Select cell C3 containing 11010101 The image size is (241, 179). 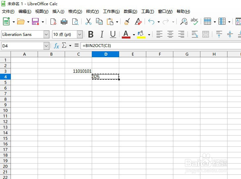pos(78,71)
